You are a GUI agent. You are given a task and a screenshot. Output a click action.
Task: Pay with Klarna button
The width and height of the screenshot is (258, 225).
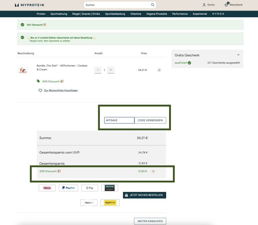(47, 188)
